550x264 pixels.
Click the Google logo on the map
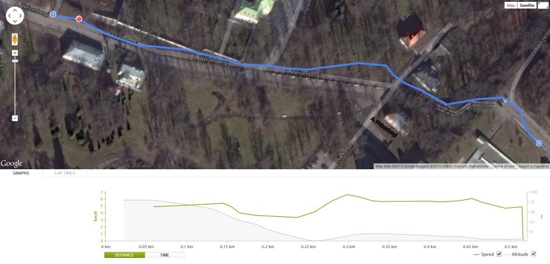(12, 163)
